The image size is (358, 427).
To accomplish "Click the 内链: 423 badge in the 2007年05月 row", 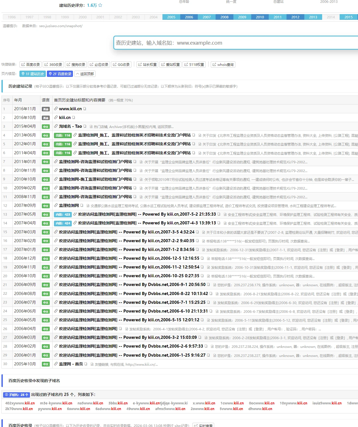I will (x=63, y=214).
